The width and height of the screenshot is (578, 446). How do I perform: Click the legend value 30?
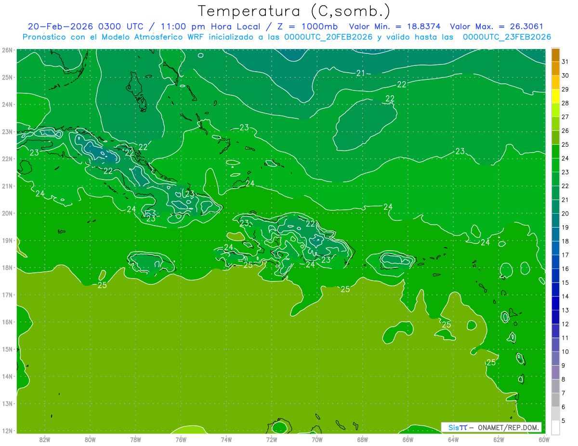point(565,76)
